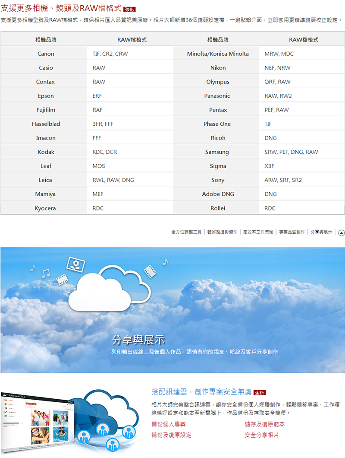The height and width of the screenshot is (458, 345).
Task: Click the MEF format cell
Action: pyautogui.click(x=130, y=194)
